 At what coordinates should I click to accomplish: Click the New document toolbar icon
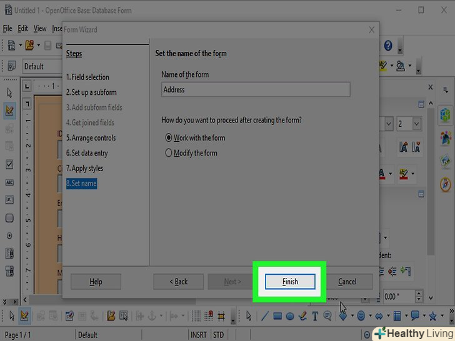(x=12, y=45)
